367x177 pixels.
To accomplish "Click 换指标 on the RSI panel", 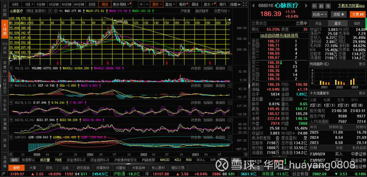I will click(221, 120).
